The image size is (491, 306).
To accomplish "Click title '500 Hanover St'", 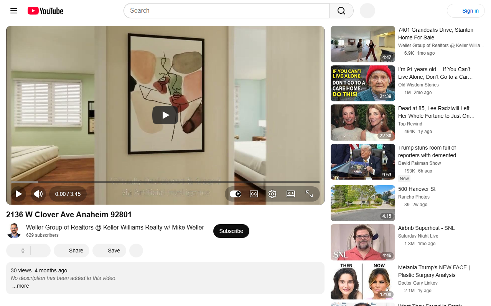I will (x=417, y=189).
